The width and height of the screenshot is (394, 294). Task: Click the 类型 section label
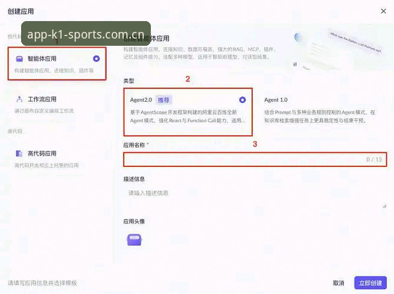[129, 81]
